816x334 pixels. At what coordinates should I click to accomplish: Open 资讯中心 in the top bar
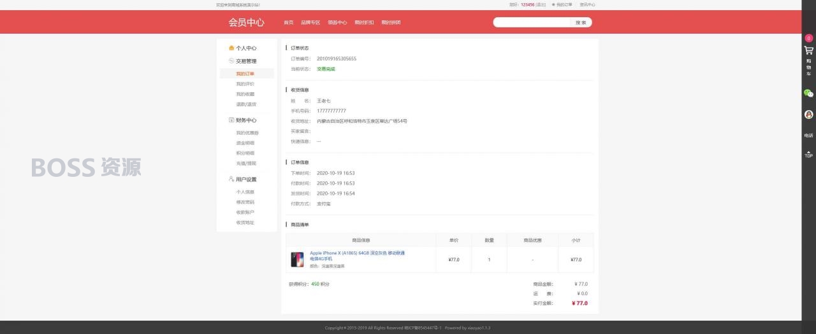tap(587, 4)
